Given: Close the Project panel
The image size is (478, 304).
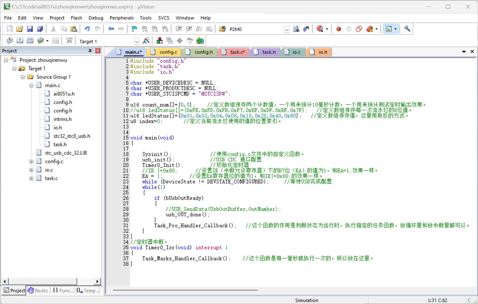Looking at the screenshot, I should (x=98, y=51).
